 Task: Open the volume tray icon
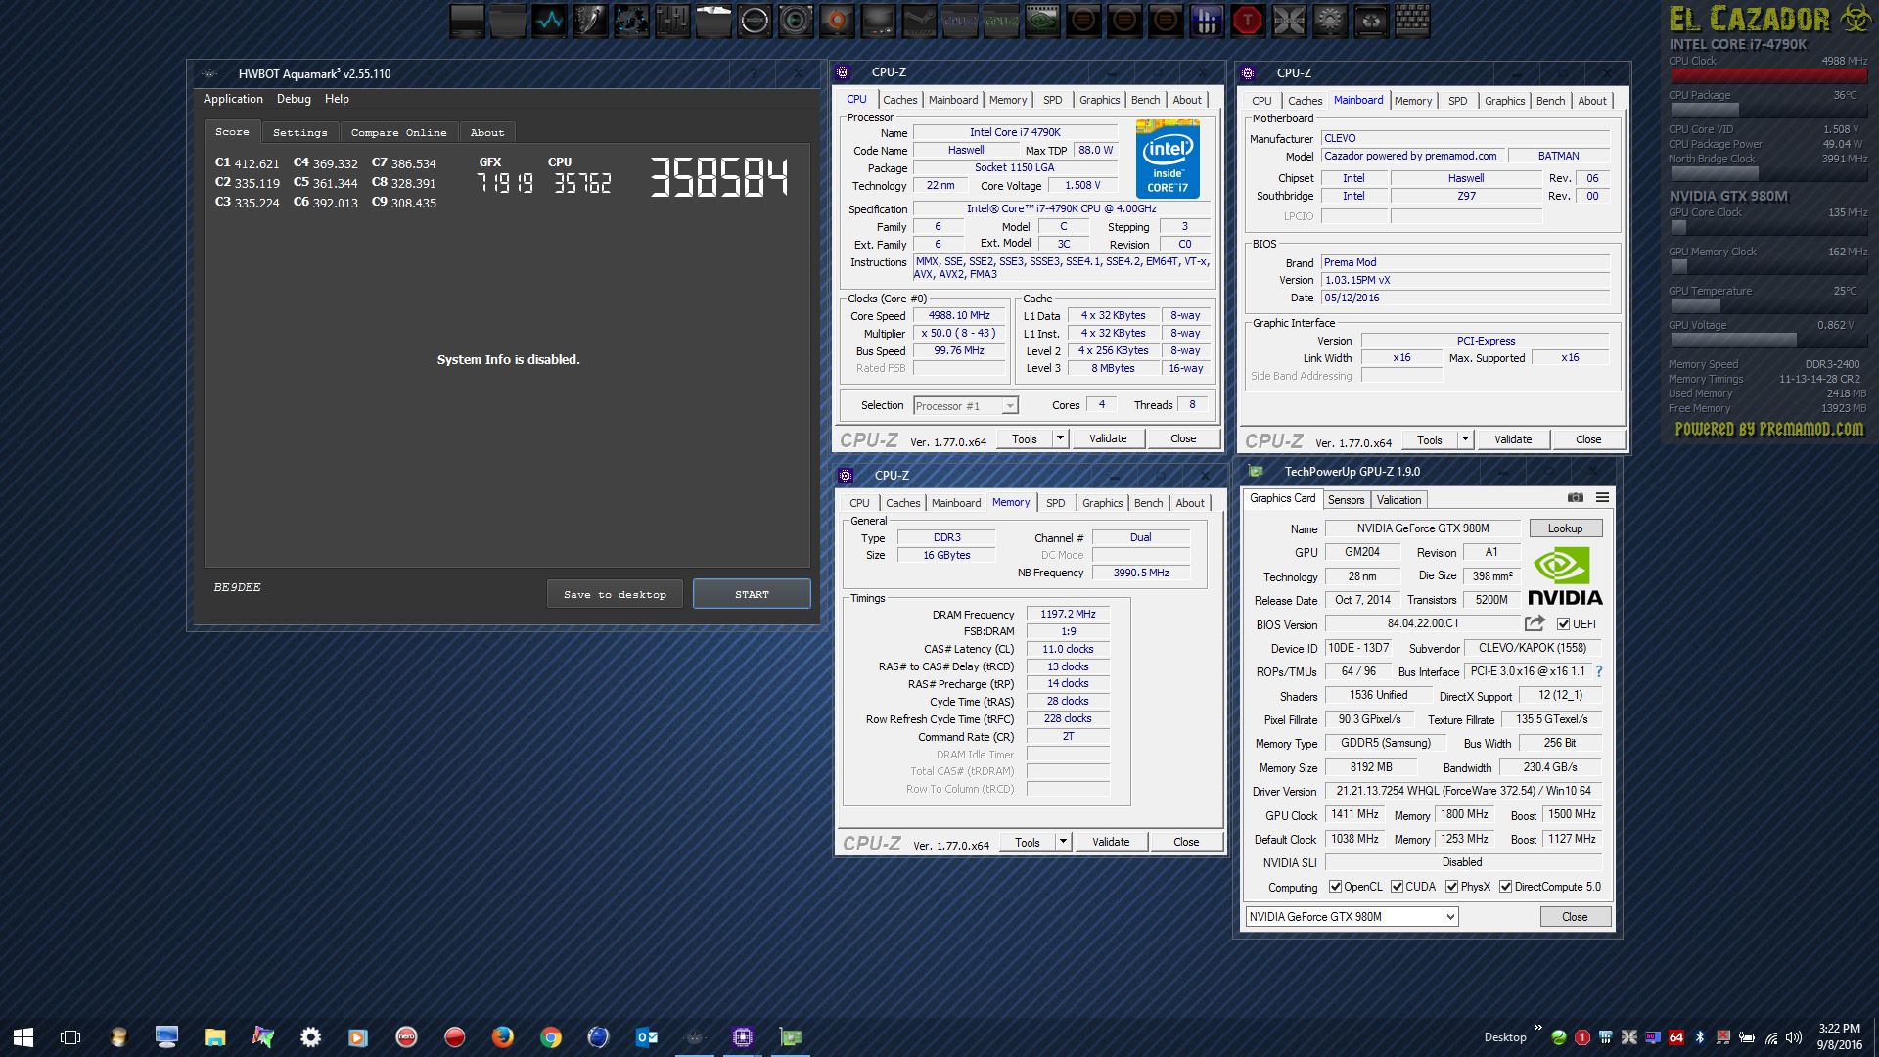coord(1794,1037)
